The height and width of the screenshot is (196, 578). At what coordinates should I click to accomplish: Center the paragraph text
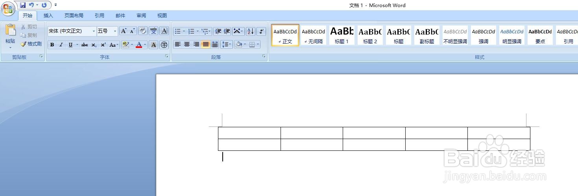187,44
